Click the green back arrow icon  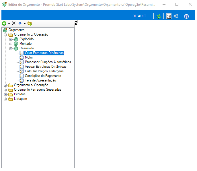click(4, 24)
